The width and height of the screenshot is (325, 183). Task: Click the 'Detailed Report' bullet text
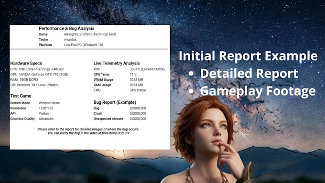249,74
